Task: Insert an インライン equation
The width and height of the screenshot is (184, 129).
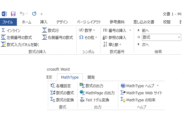Action: click(x=11, y=30)
